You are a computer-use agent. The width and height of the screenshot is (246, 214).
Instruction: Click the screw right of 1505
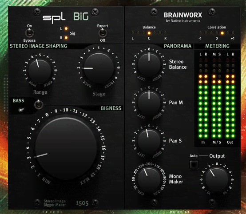pos(95,202)
